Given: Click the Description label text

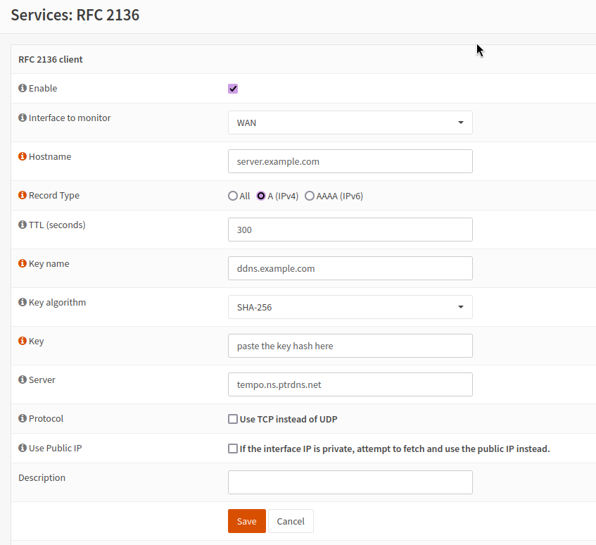Looking at the screenshot, I should (42, 477).
